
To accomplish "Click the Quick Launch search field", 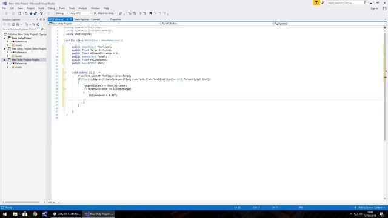I will coord(346,2).
